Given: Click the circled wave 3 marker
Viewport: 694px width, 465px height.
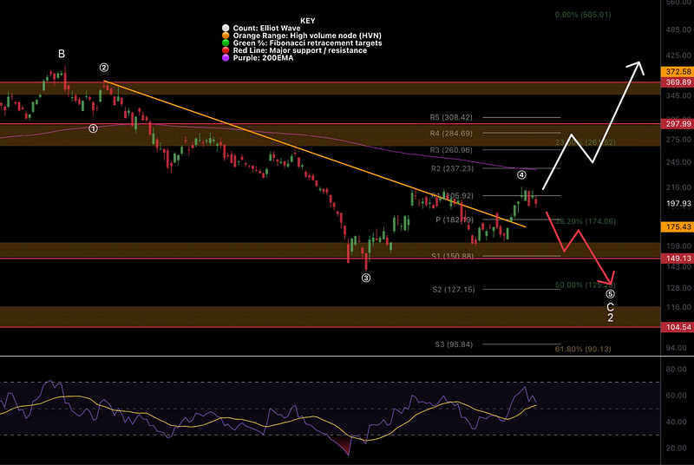Looking at the screenshot, I should (366, 278).
